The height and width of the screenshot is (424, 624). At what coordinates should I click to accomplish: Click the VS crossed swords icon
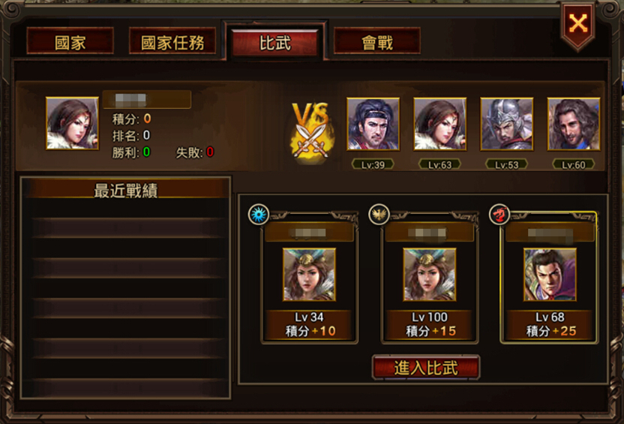point(312,131)
